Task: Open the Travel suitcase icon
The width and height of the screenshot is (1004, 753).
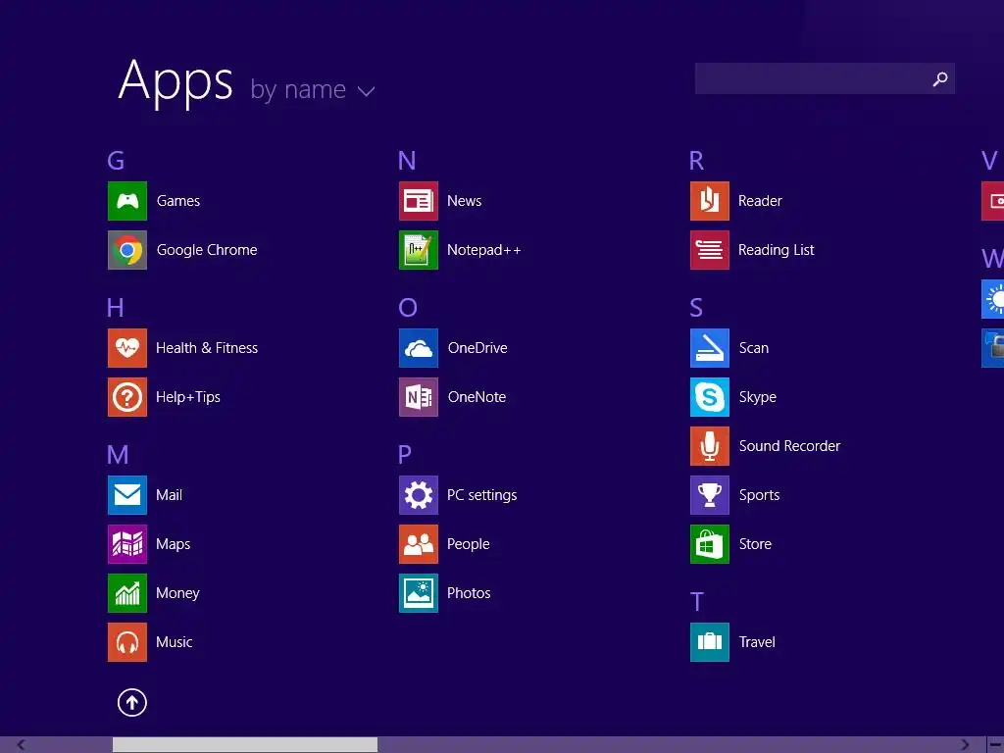Action: click(710, 642)
